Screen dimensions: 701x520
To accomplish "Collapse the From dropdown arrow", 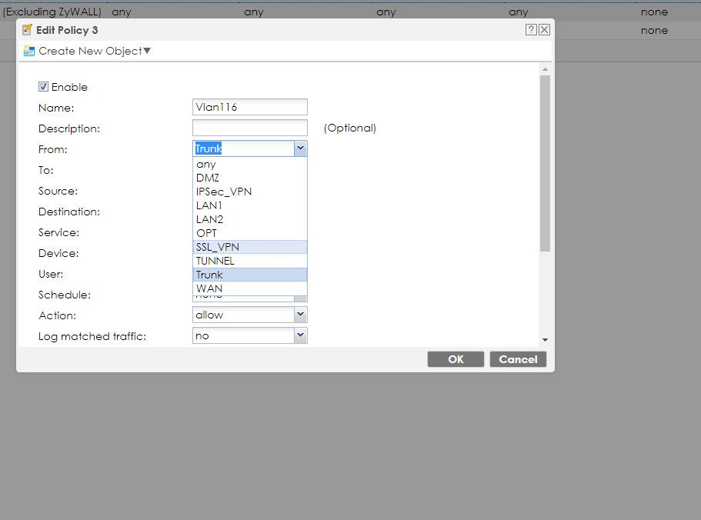I will [300, 148].
